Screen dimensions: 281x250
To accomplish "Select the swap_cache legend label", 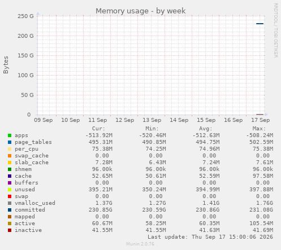I will point(32,156).
